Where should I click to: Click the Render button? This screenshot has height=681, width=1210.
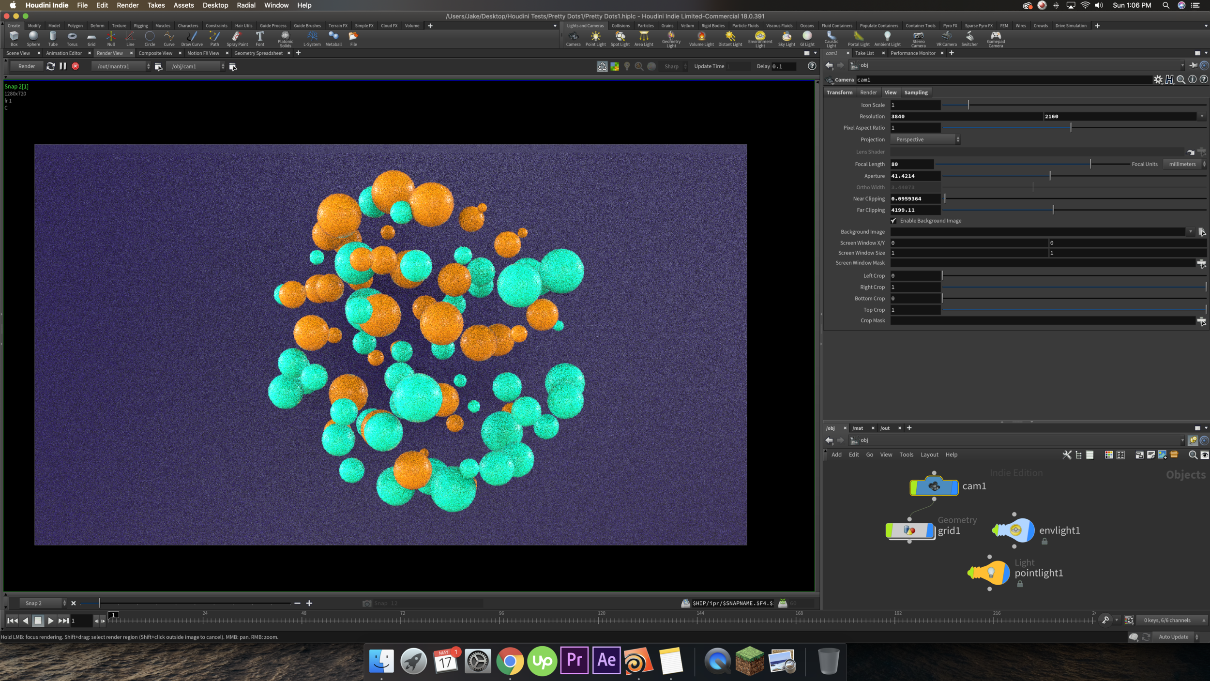(x=27, y=66)
